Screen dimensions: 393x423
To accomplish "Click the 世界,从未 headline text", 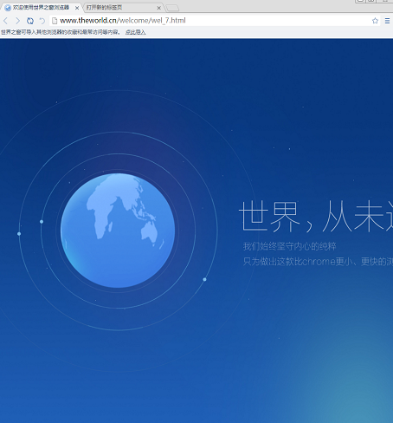I will 316,216.
